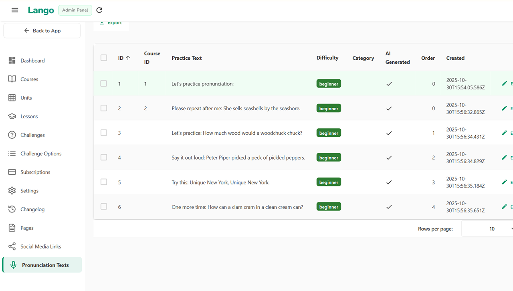This screenshot has width=513, height=291.
Task: Click the Challenges question mark icon
Action: click(x=12, y=135)
